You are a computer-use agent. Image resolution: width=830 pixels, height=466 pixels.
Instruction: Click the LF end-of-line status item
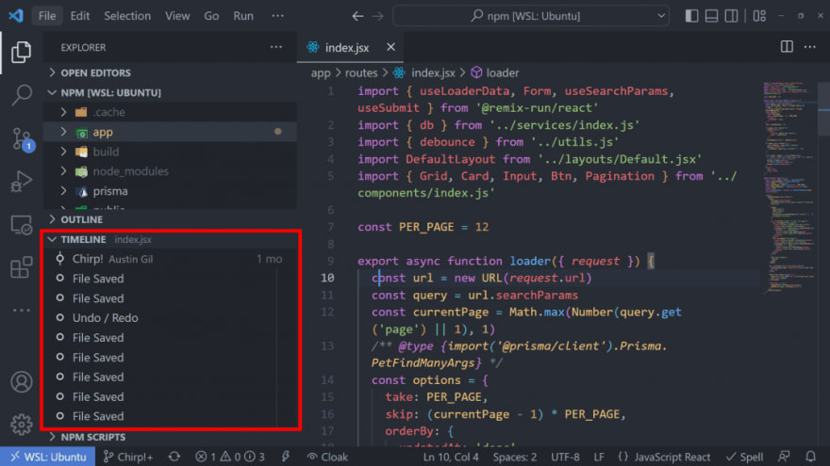[599, 457]
